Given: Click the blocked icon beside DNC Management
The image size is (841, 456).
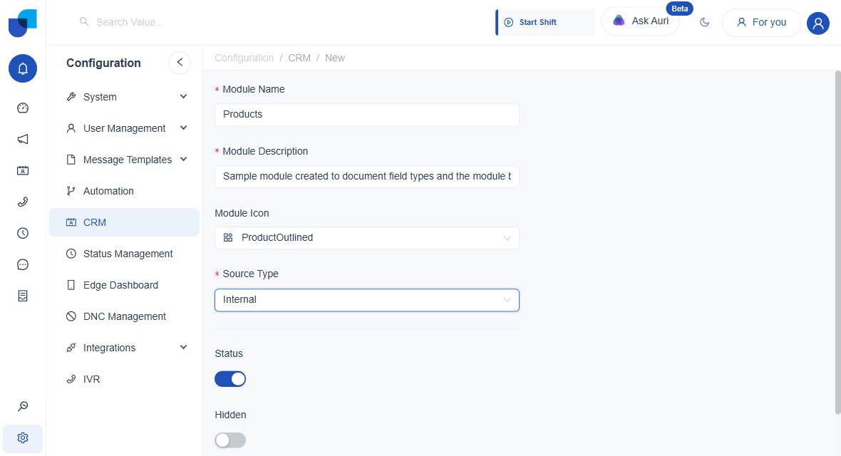Looking at the screenshot, I should coord(71,316).
